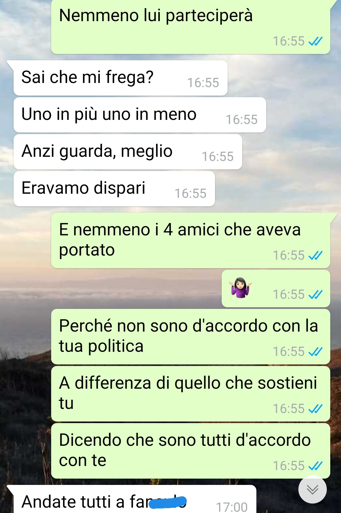Select the 'Nemmeno lui parteciperà' message

coord(191,27)
